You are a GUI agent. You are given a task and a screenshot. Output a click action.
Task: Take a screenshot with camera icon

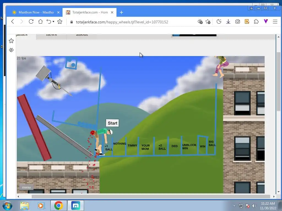tap(238, 22)
